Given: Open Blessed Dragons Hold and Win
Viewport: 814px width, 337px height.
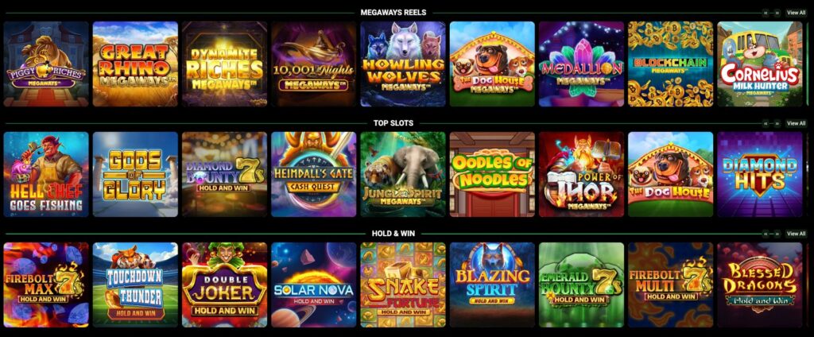Looking at the screenshot, I should [759, 285].
